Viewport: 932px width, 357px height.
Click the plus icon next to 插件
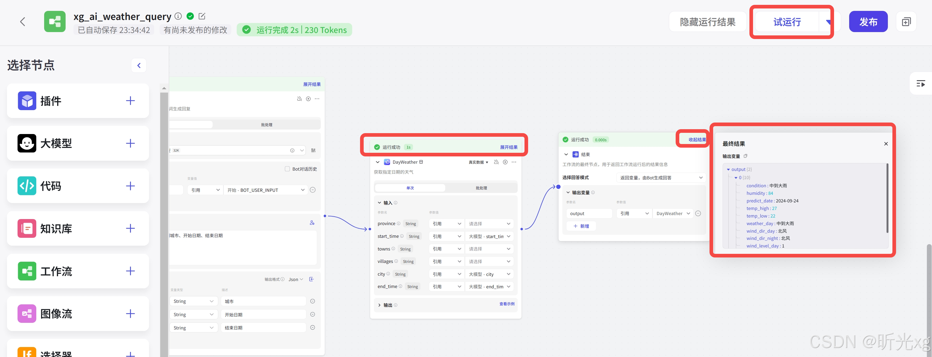(x=130, y=101)
